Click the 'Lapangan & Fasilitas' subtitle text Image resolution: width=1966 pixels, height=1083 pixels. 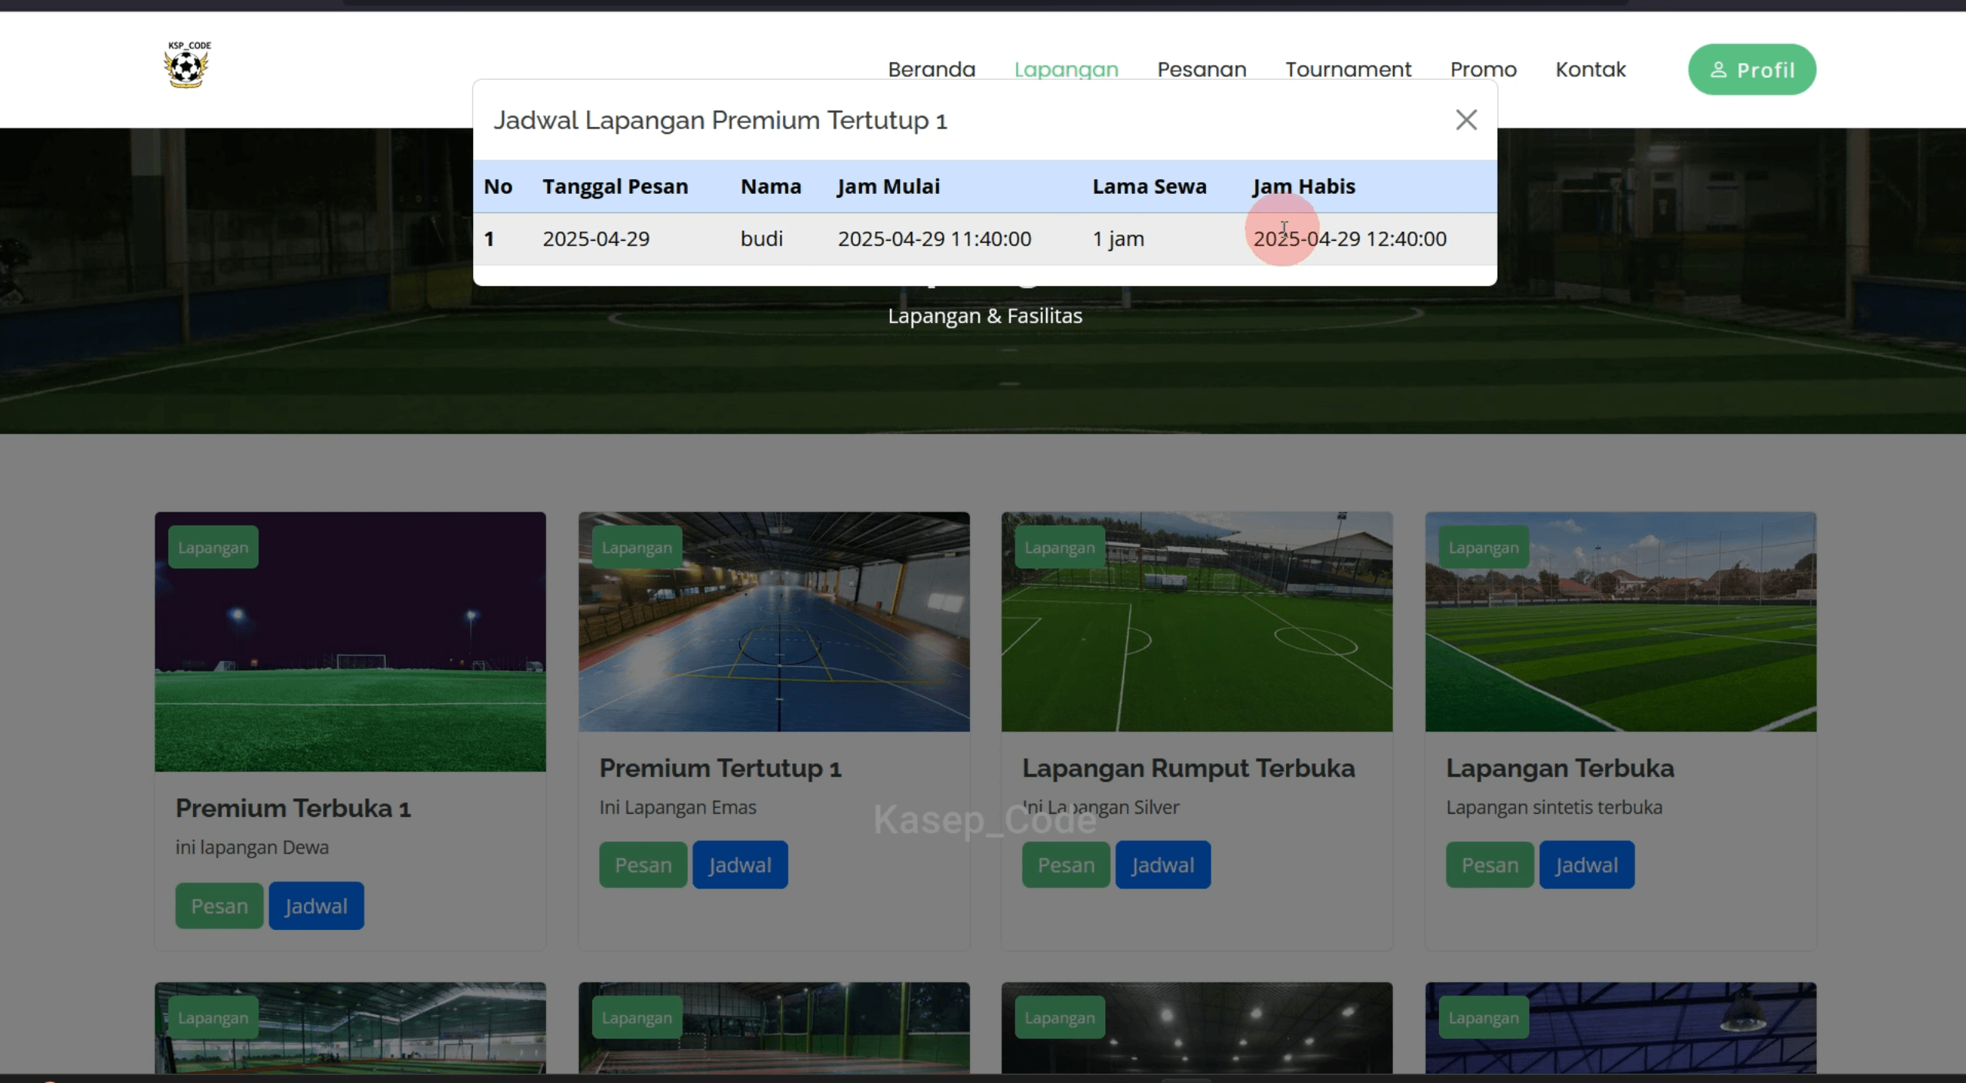point(985,315)
